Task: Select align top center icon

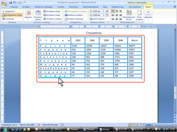Action: pos(116,11)
